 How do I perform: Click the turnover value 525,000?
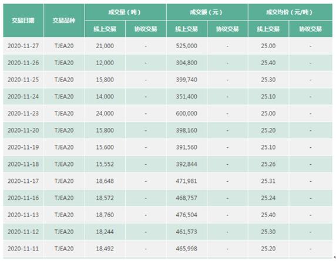pos(187,46)
